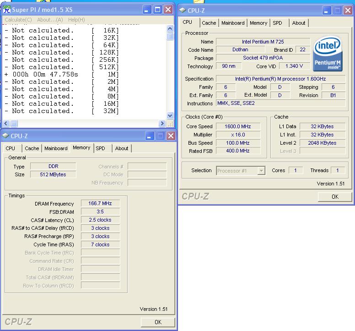Click the Brand ID value 22
355x331 pixels.
(302, 49)
